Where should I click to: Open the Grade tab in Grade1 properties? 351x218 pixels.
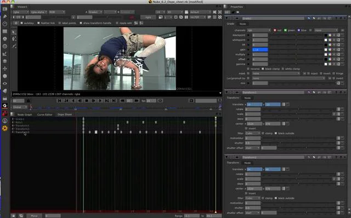click(x=230, y=24)
